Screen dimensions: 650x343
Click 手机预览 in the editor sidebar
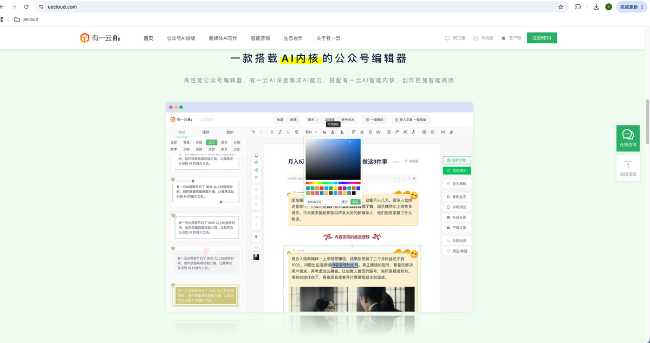tap(456, 207)
